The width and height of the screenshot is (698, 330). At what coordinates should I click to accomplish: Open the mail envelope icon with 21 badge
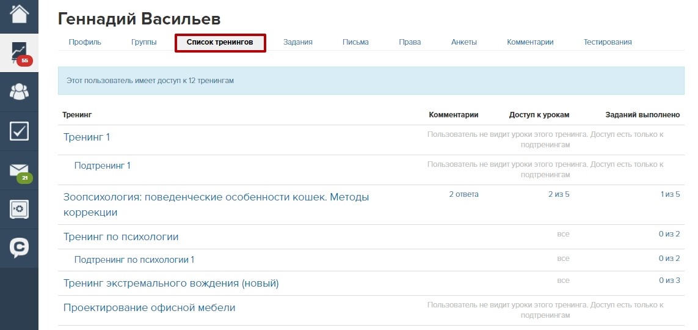[x=19, y=170]
